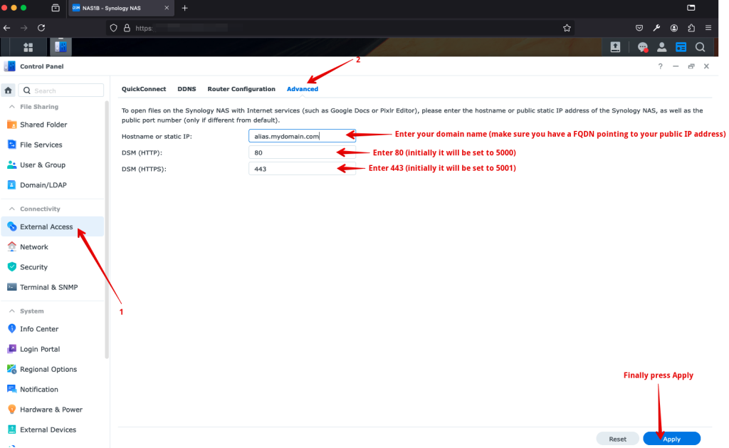
Task: Switch to the QuickConnect tab
Action: (144, 89)
